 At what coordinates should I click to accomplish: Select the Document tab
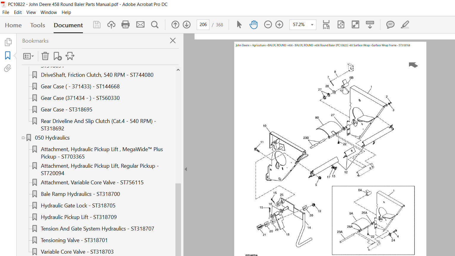(68, 25)
